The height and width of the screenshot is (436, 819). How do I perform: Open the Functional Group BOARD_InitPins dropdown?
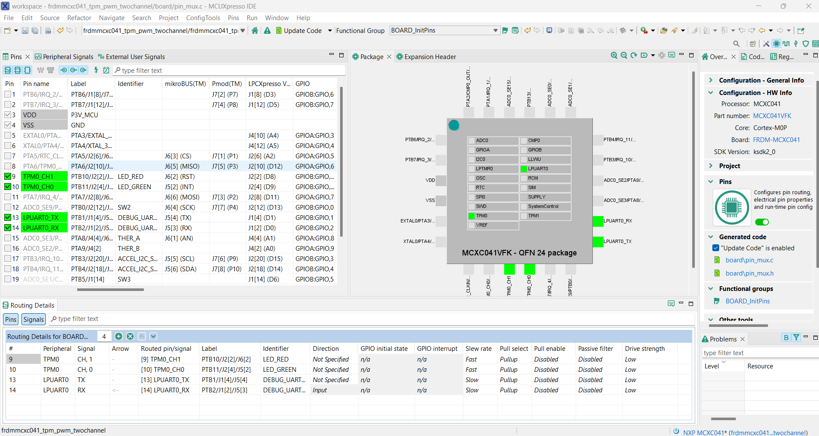(495, 30)
